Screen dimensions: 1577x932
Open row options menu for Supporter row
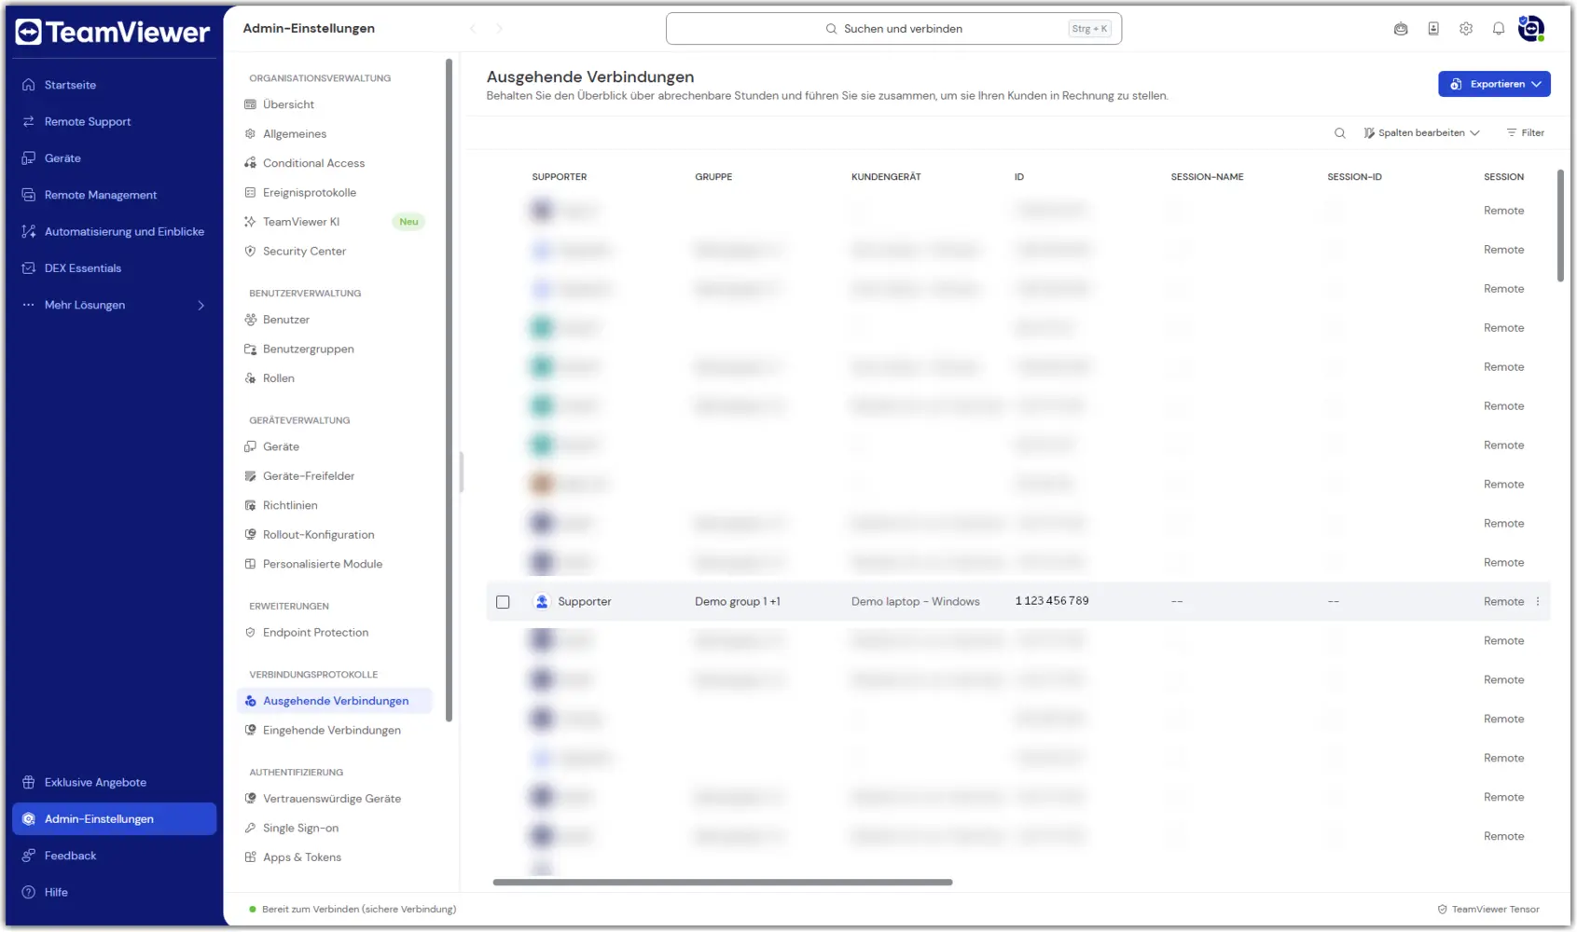(x=1538, y=602)
